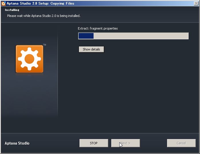The height and width of the screenshot is (154, 200).
Task: Click the window title 'Aptana Studio 2.0 Setup: Copying Files'
Action: 40,3
